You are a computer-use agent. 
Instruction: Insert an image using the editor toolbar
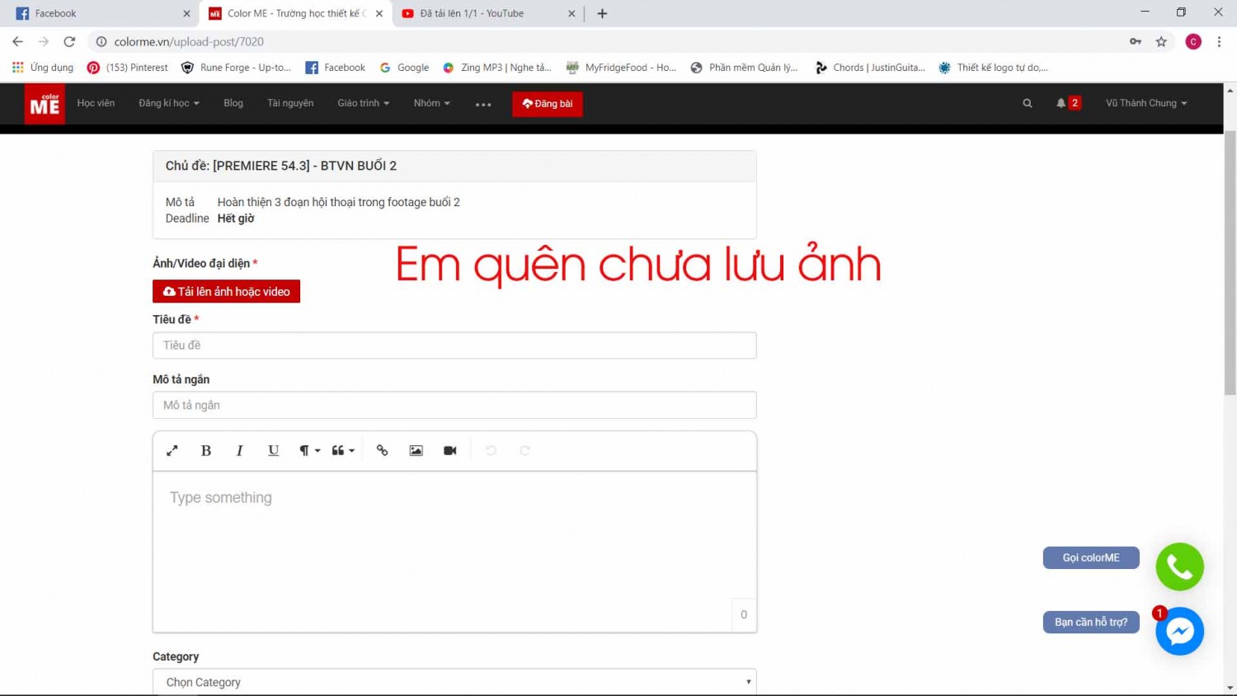(x=416, y=450)
